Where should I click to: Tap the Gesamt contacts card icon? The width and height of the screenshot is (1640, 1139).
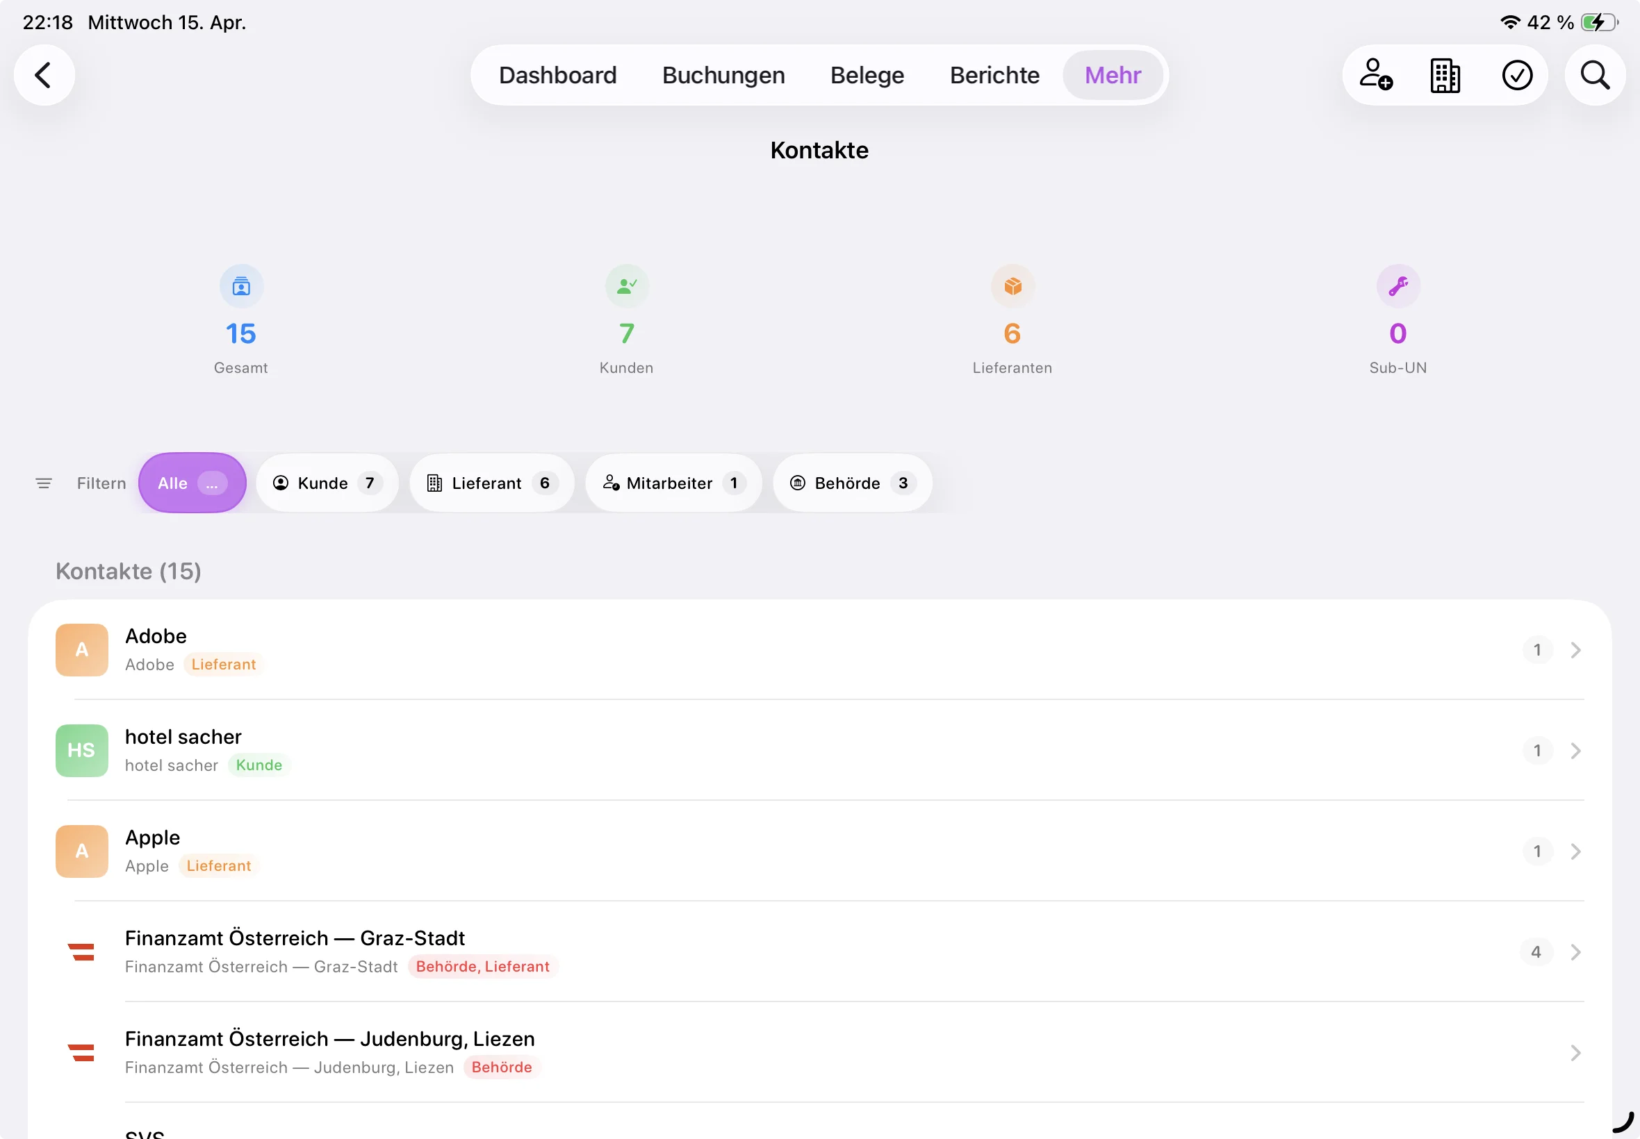[241, 287]
